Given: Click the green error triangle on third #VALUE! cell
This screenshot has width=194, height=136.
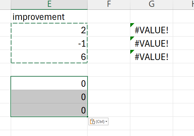Looking at the screenshot, I should pyautogui.click(x=132, y=51).
